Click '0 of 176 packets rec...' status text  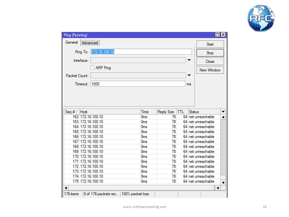pyautogui.click(x=101, y=194)
